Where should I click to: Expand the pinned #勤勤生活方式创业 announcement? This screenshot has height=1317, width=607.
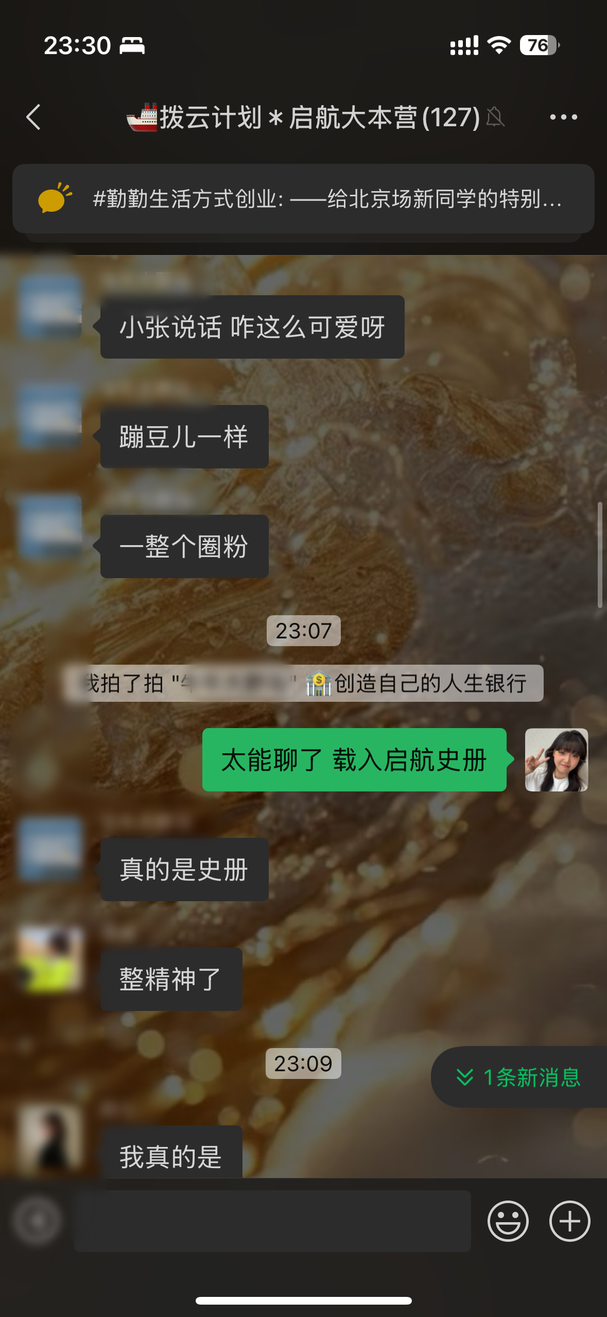pos(303,198)
